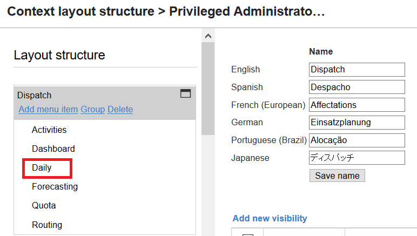This screenshot has height=236, width=417.
Task: Collapse the Dispatch group window icon
Action: pyautogui.click(x=185, y=93)
